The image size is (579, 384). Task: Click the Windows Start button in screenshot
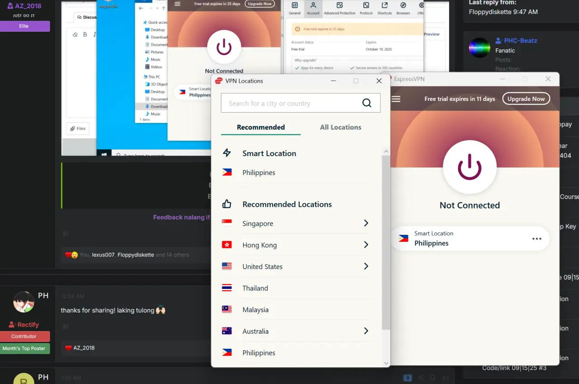click(104, 154)
